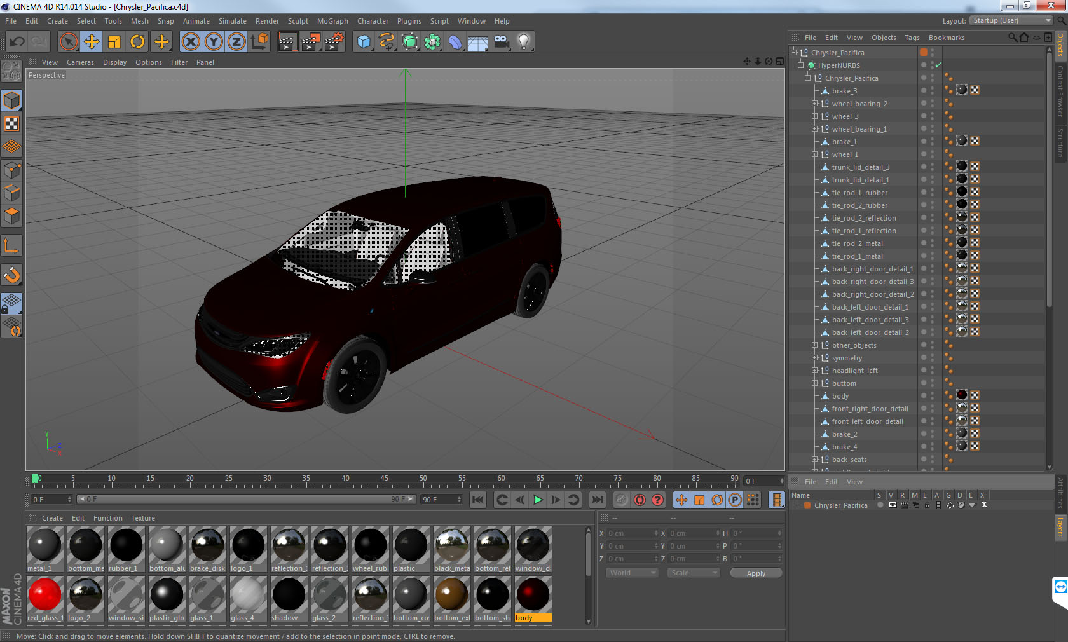Open the Plugins menu
This screenshot has width=1068, height=642.
click(x=409, y=21)
